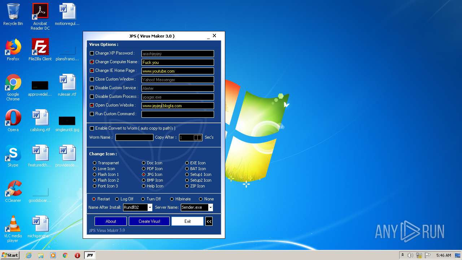
Task: Enable Convert to Worm checkbox
Action: tap(92, 128)
